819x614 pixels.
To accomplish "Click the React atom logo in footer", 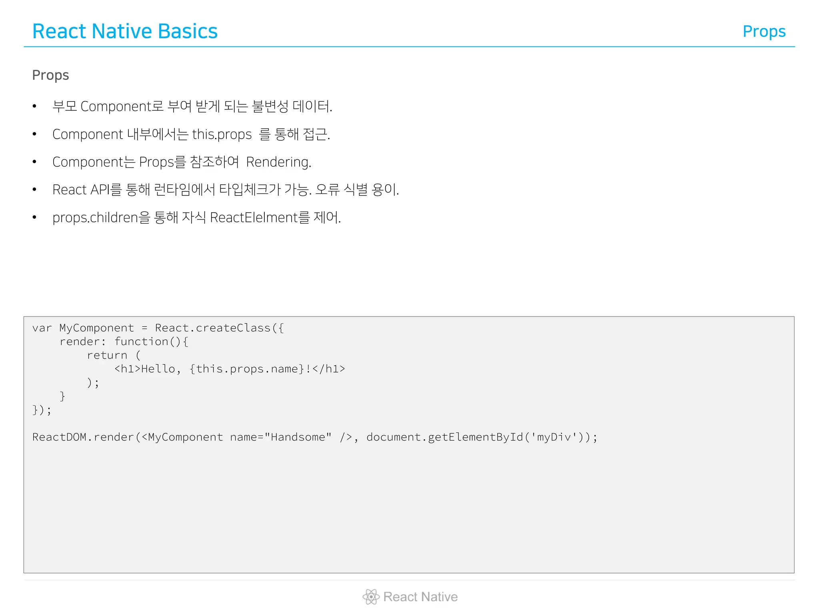I will (x=371, y=597).
